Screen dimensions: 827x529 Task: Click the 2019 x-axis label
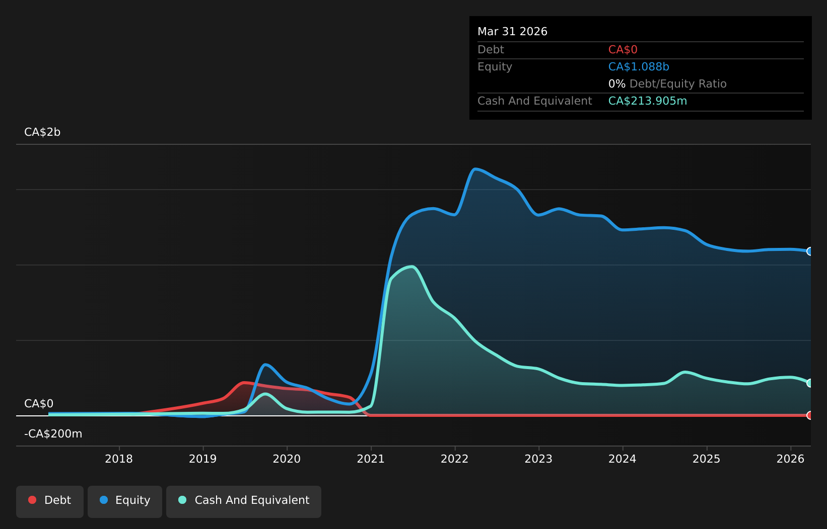click(x=202, y=459)
